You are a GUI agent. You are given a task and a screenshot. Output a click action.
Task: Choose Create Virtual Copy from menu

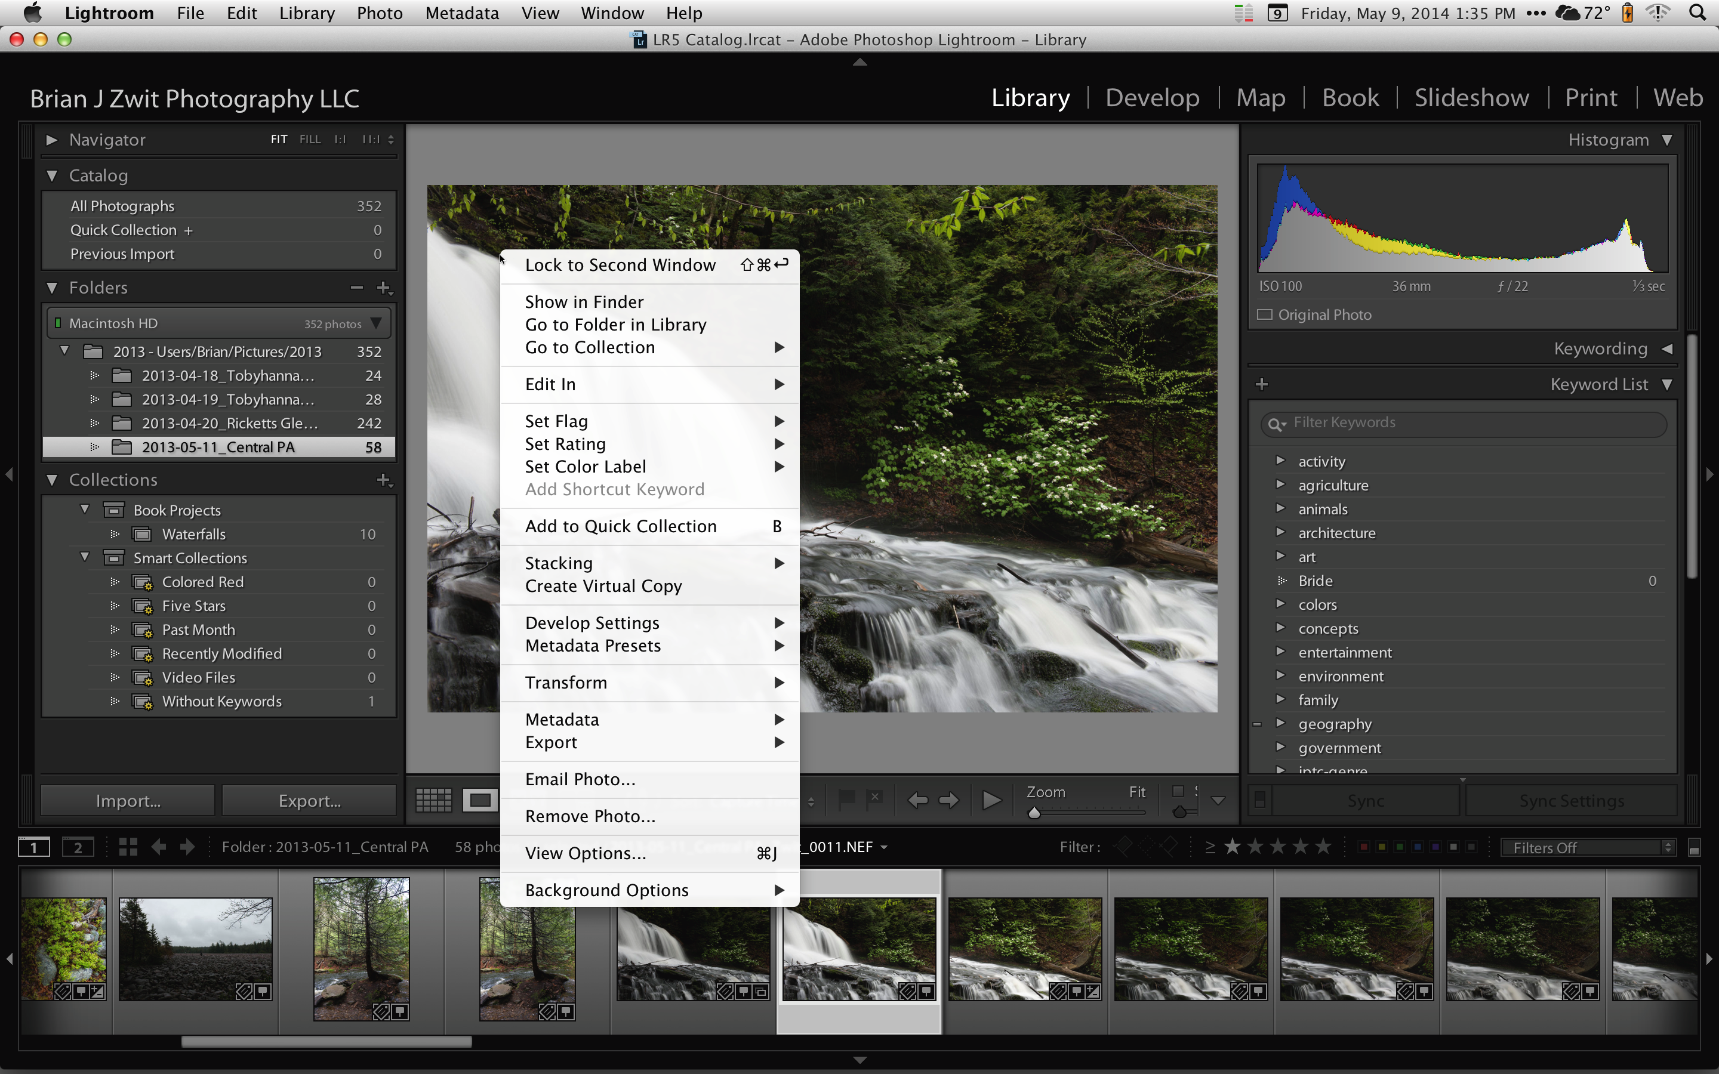click(603, 586)
